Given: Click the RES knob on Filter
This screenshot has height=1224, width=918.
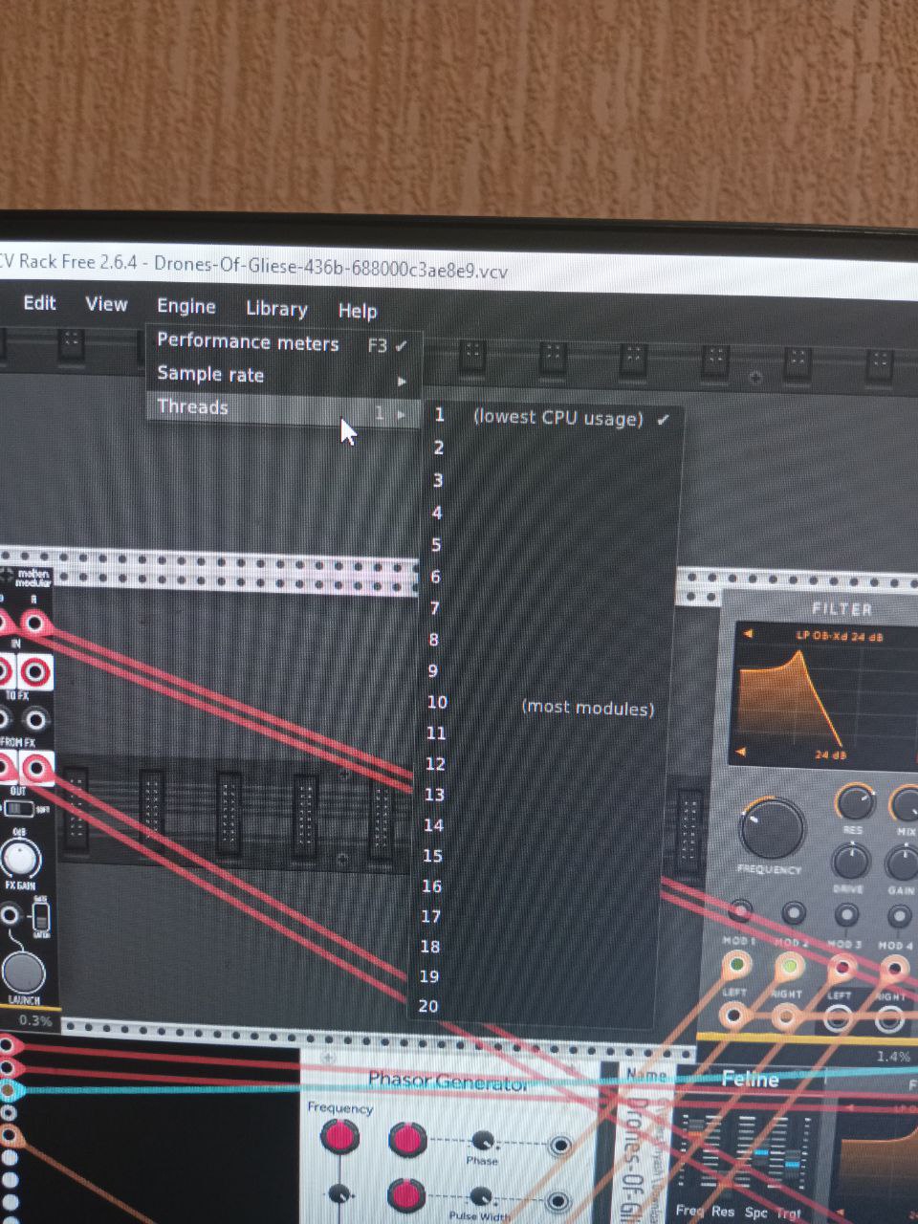Looking at the screenshot, I should [854, 802].
